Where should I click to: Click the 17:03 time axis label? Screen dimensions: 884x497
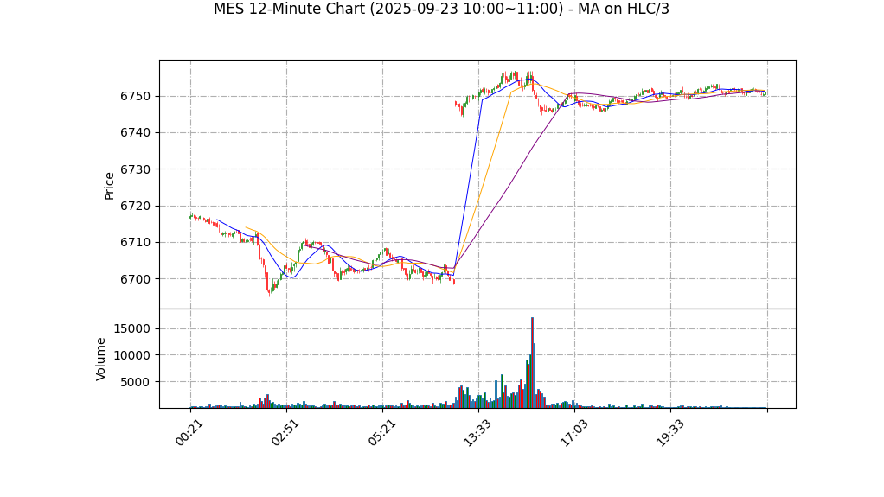pyautogui.click(x=573, y=433)
